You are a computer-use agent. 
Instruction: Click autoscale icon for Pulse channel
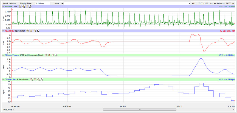(x=23, y=6)
